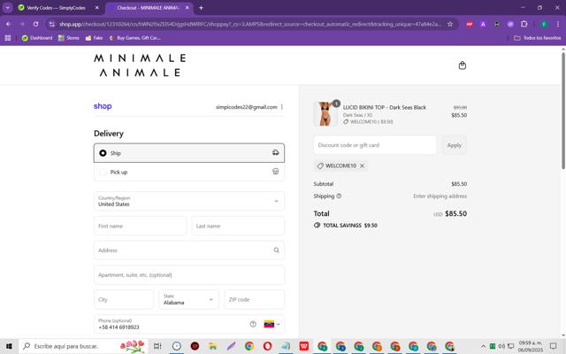566x354 pixels.
Task: Show hidden system tray icons
Action: click(483, 346)
